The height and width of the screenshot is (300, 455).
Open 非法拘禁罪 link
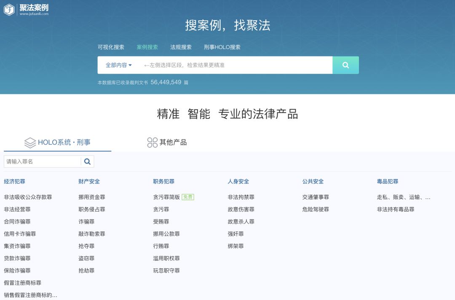241,197
